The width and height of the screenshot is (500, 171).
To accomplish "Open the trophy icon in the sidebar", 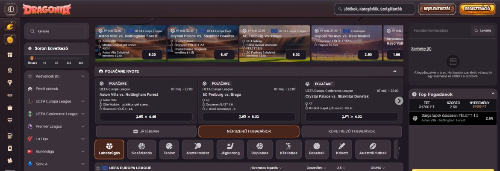I will [10, 83].
